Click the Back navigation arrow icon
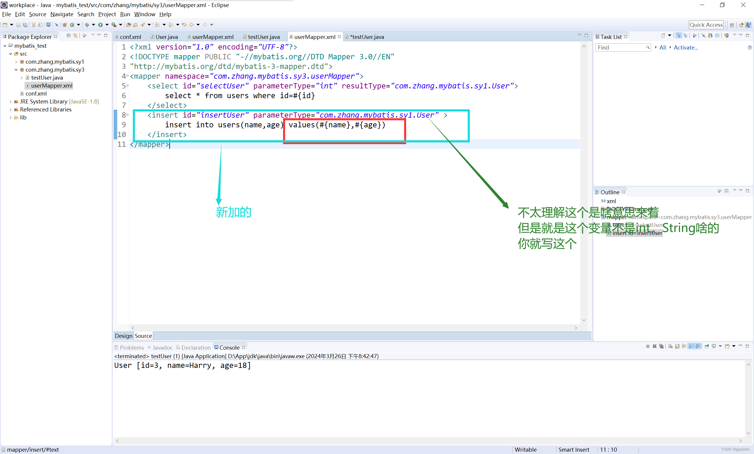 point(192,25)
